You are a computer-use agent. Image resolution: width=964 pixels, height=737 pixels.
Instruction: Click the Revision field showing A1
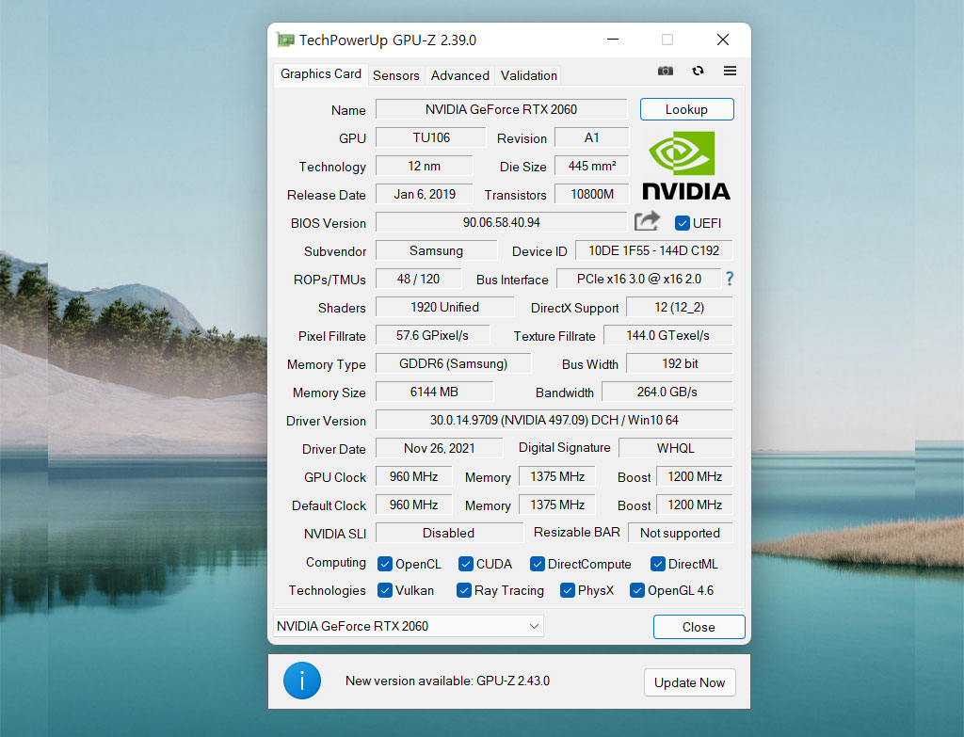tap(592, 137)
